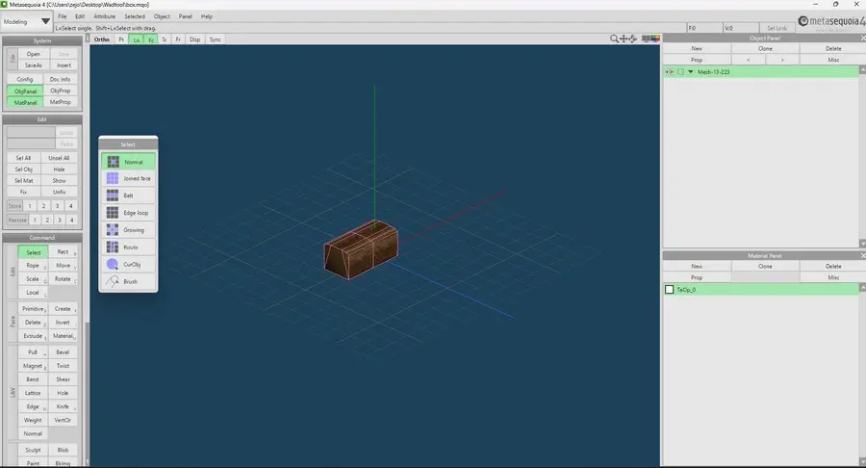This screenshot has width=866, height=468.
Task: Collapse the Mesh-13-223 object triangle
Action: (690, 72)
